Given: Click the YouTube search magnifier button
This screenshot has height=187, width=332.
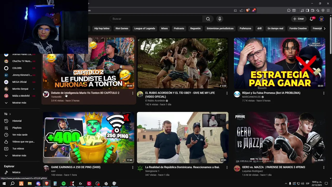Looking at the screenshot, I should (x=208, y=19).
